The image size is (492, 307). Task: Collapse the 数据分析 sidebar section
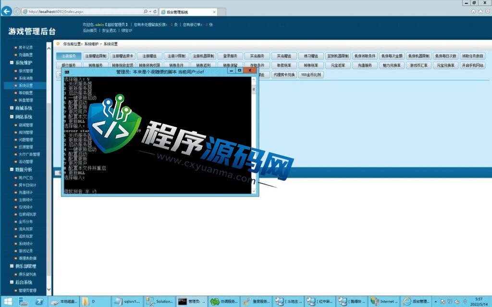click(x=12, y=170)
